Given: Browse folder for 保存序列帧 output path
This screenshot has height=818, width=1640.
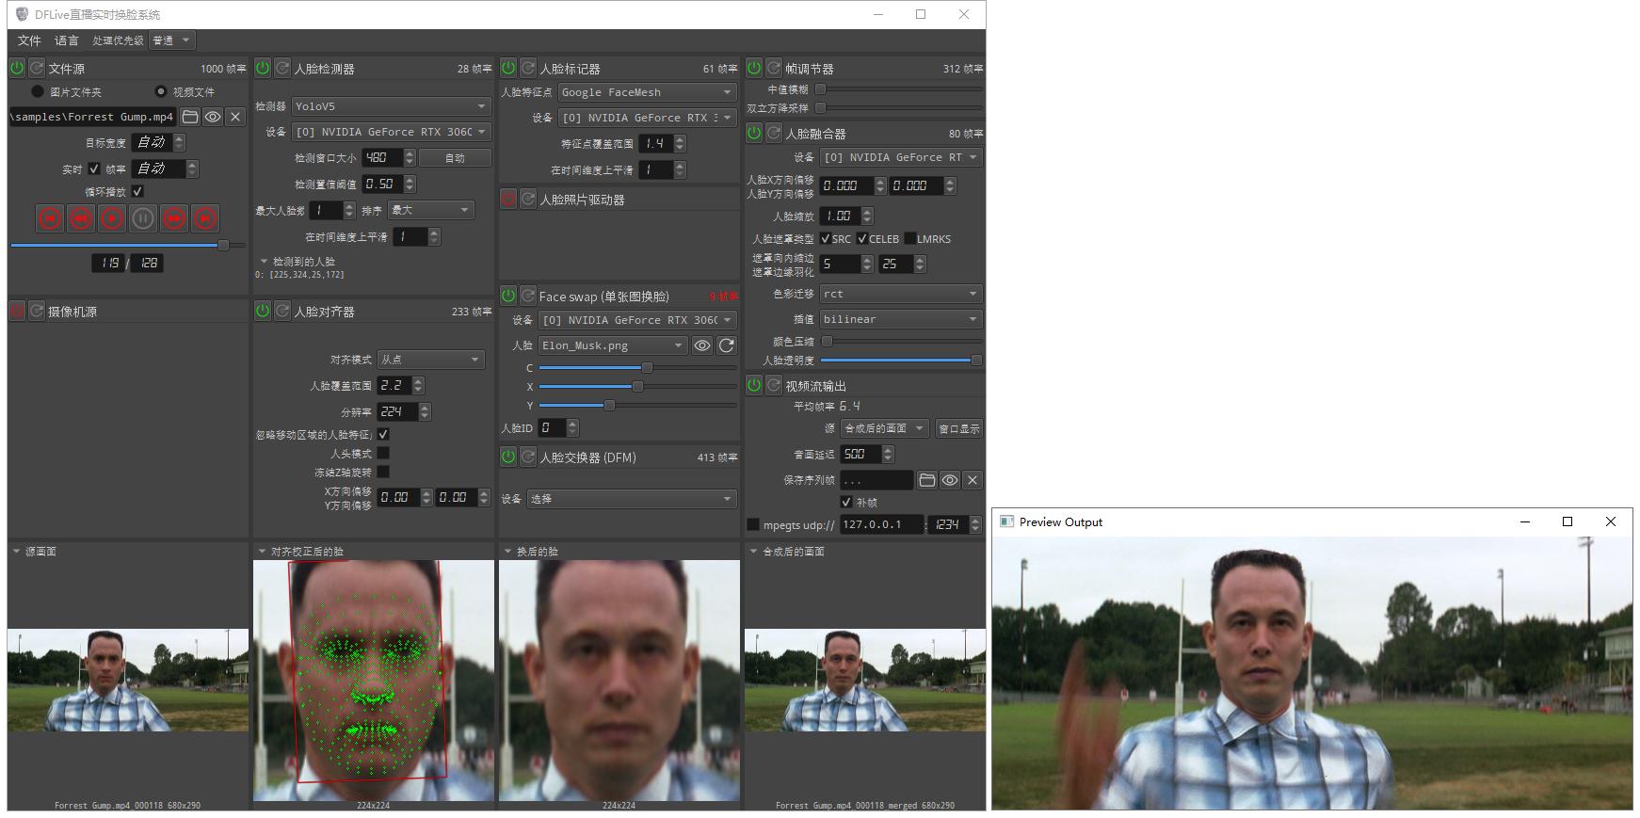Looking at the screenshot, I should pos(927,480).
